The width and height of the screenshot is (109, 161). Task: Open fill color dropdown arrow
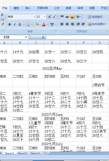point(40,24)
